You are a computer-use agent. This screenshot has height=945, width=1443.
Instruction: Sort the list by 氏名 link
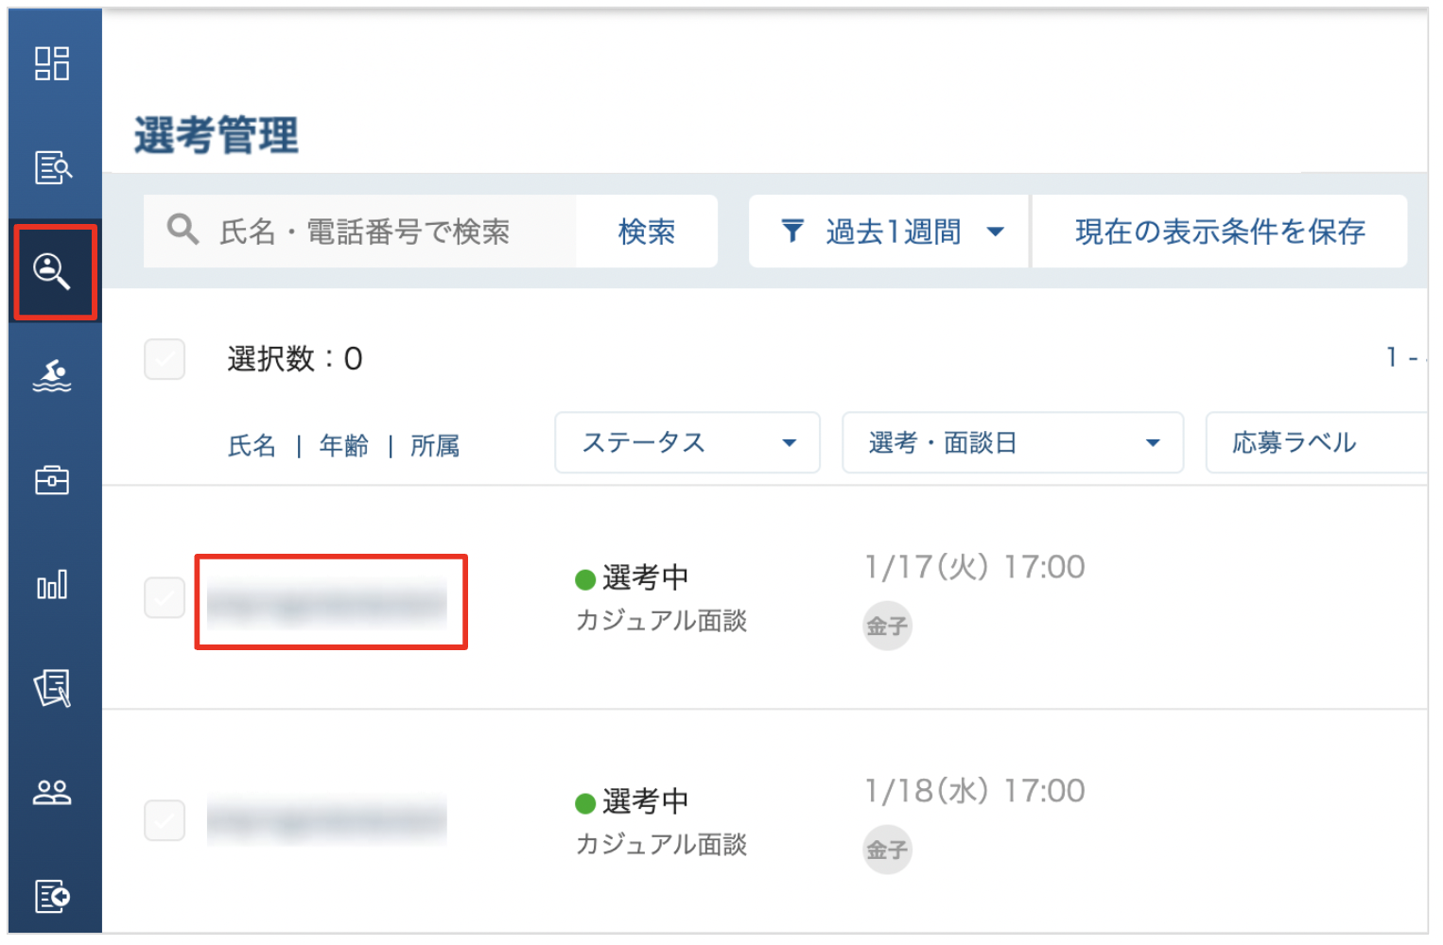[x=252, y=445]
